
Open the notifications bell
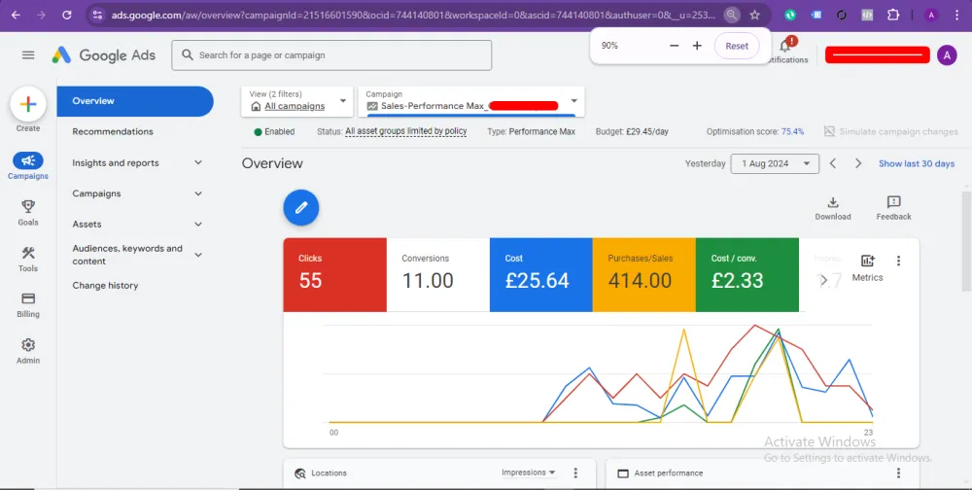(x=785, y=47)
